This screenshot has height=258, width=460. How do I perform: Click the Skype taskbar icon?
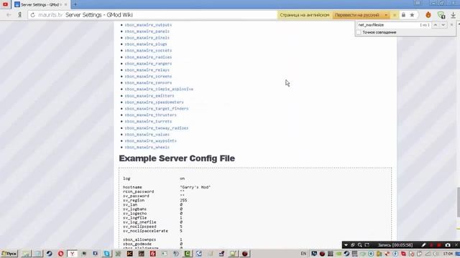point(107,254)
